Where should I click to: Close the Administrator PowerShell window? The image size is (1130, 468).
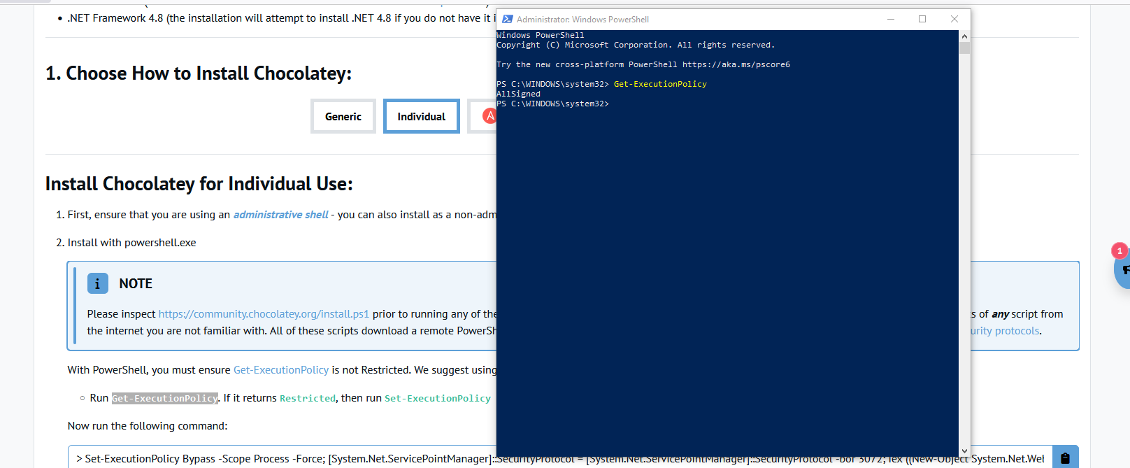point(954,20)
